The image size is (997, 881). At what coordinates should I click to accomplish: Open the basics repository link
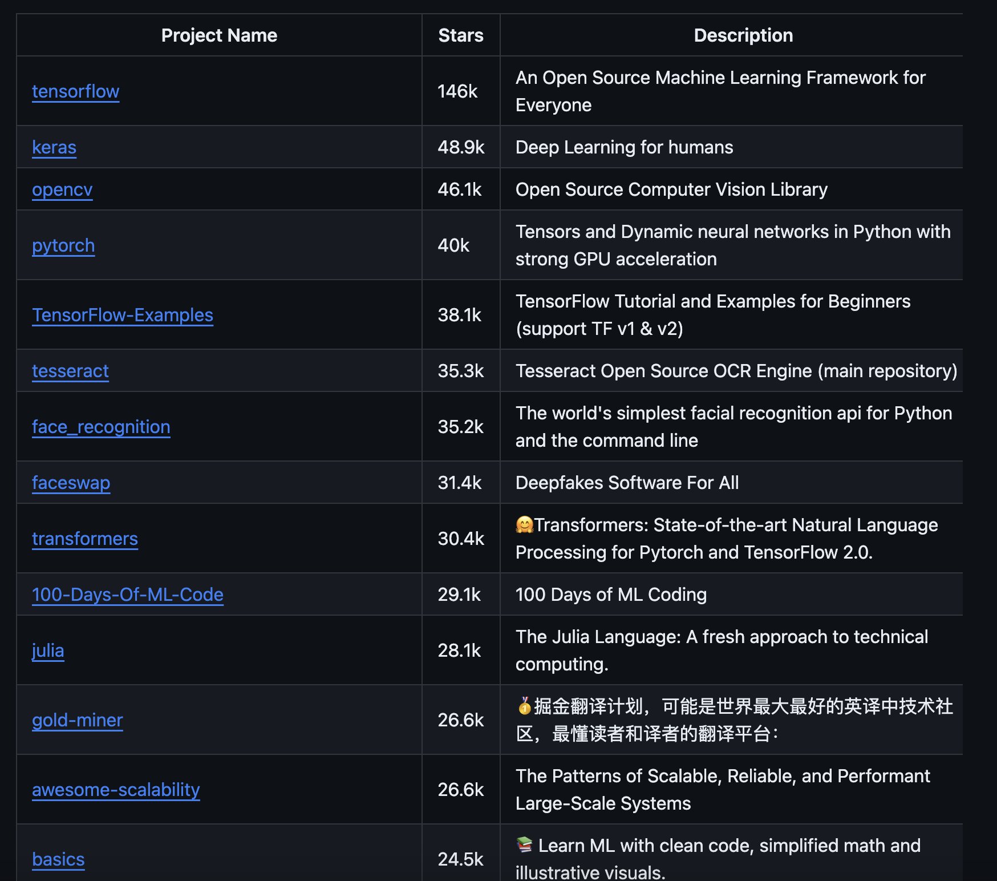click(58, 859)
